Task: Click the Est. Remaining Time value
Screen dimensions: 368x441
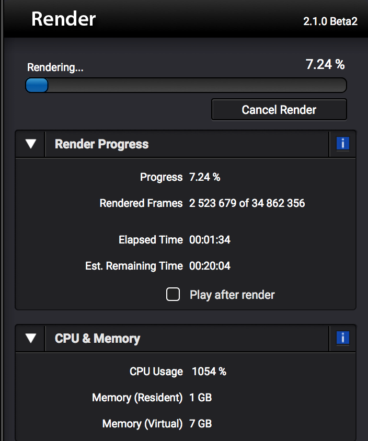Action: [210, 266]
